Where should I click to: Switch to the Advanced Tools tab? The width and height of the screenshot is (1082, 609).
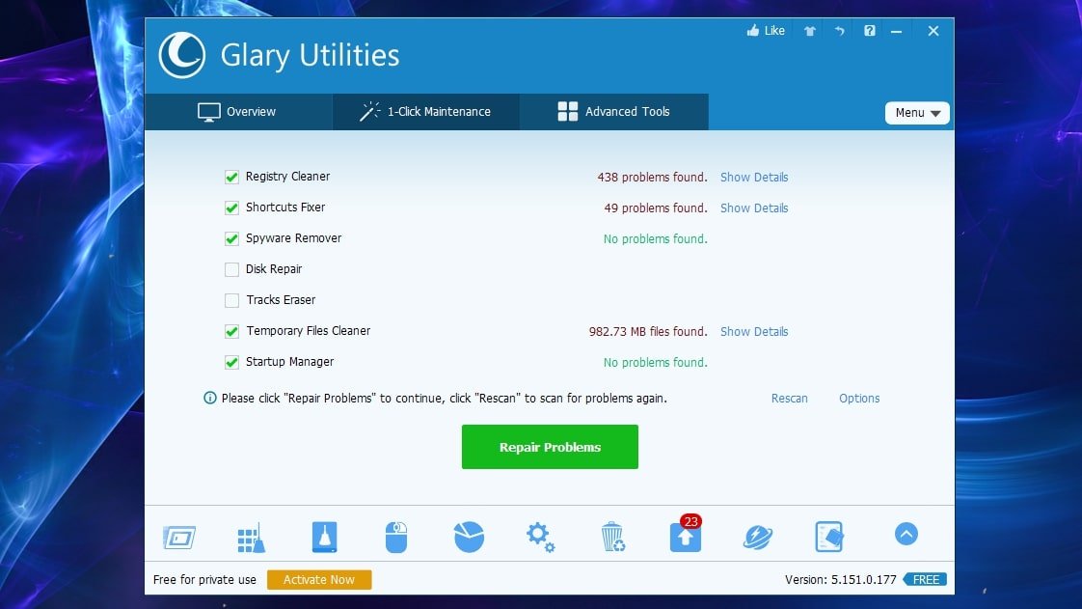click(614, 112)
